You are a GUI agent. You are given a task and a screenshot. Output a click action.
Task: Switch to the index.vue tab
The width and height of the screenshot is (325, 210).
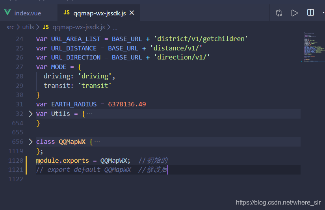pyautogui.click(x=28, y=13)
